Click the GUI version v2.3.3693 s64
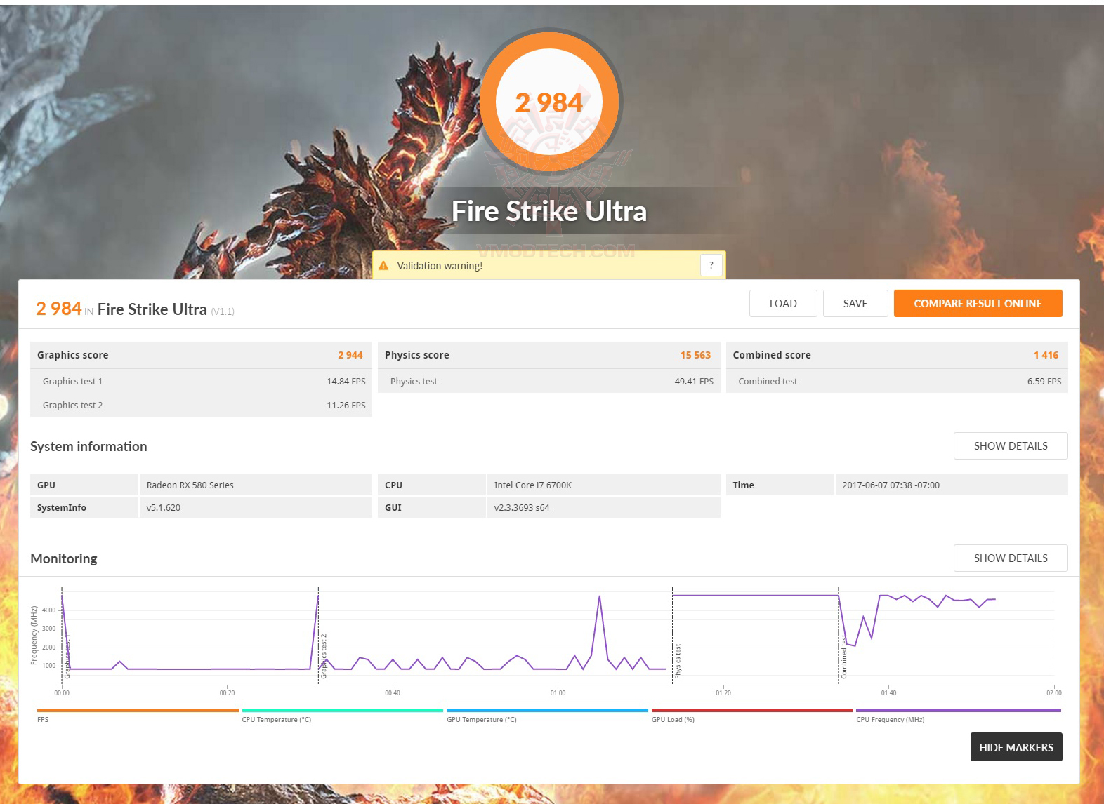Image resolution: width=1104 pixels, height=804 pixels. pyautogui.click(x=522, y=508)
